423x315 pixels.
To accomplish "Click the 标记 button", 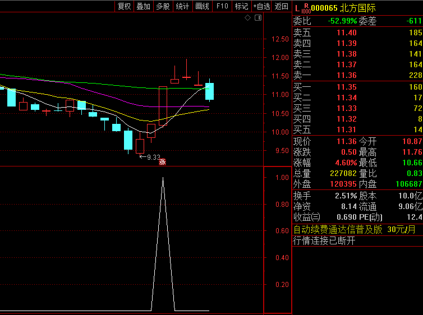I will click(241, 6).
